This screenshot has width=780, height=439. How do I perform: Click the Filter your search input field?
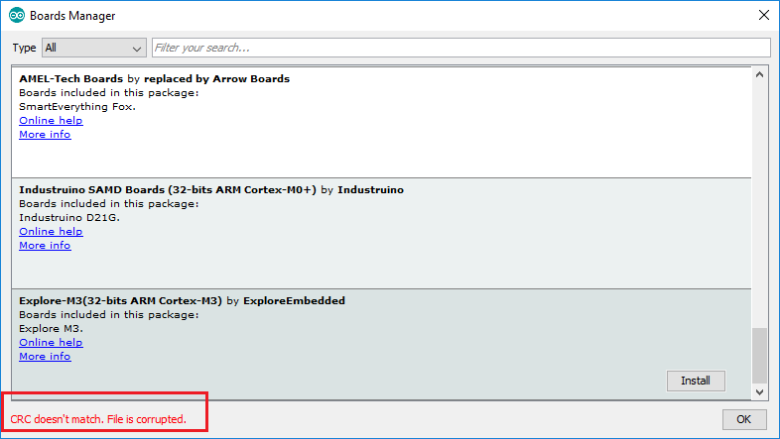click(x=461, y=48)
